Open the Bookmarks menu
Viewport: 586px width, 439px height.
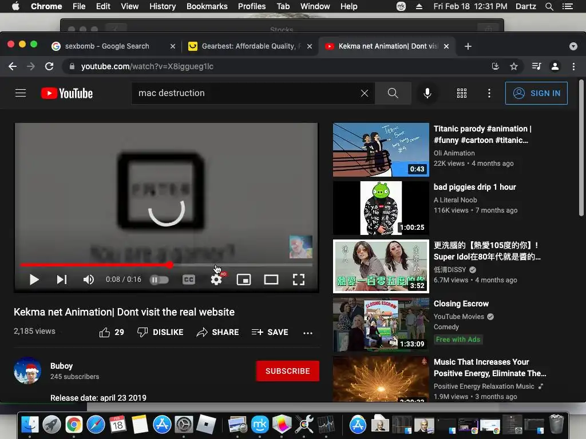point(207,6)
